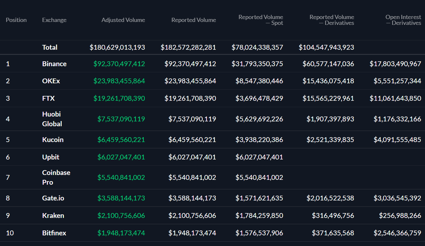Open the Binance exchange link
This screenshot has height=246, width=425.
[54, 64]
